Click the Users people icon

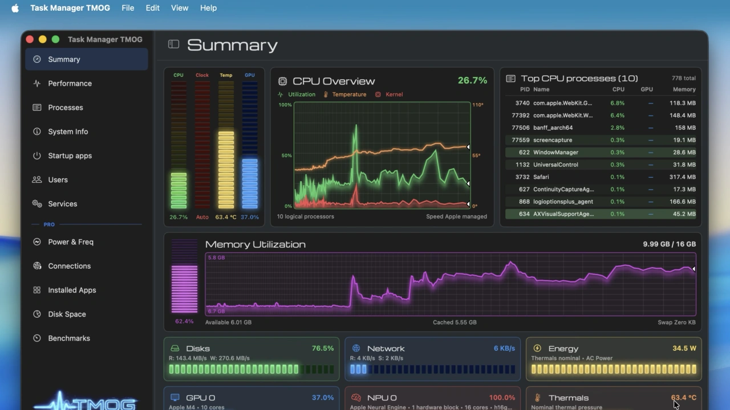pyautogui.click(x=37, y=179)
